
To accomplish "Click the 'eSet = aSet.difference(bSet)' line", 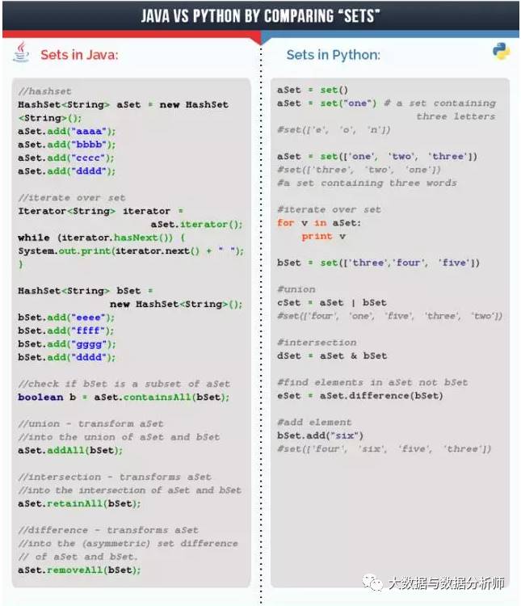I will [x=360, y=396].
